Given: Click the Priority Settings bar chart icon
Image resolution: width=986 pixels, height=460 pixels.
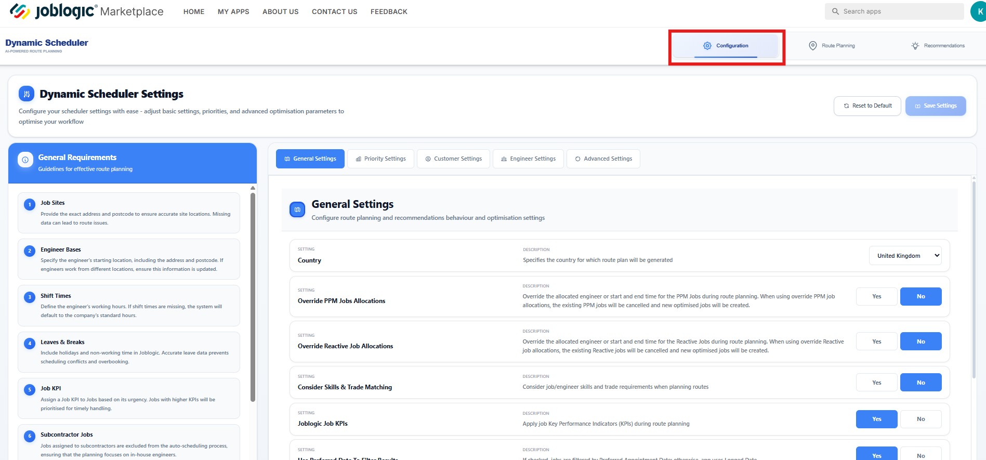Looking at the screenshot, I should (358, 159).
